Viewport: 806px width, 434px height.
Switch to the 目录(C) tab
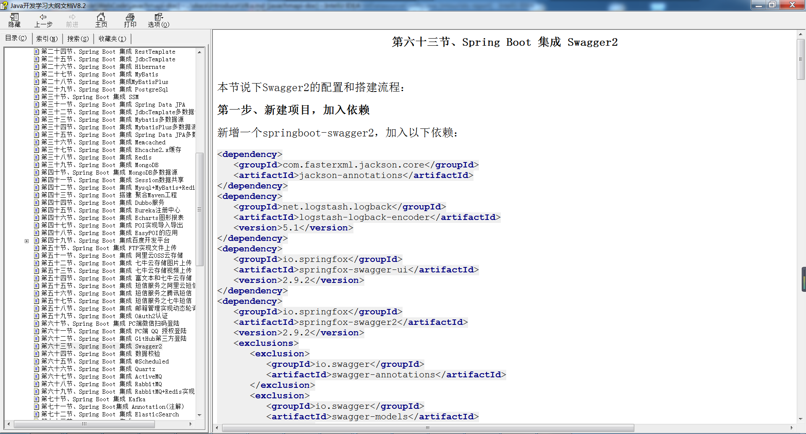(x=16, y=38)
